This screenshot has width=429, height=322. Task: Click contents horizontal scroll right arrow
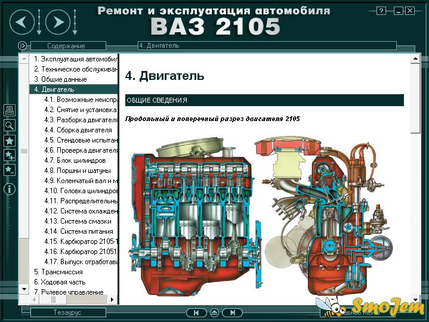pyautogui.click(x=112, y=299)
